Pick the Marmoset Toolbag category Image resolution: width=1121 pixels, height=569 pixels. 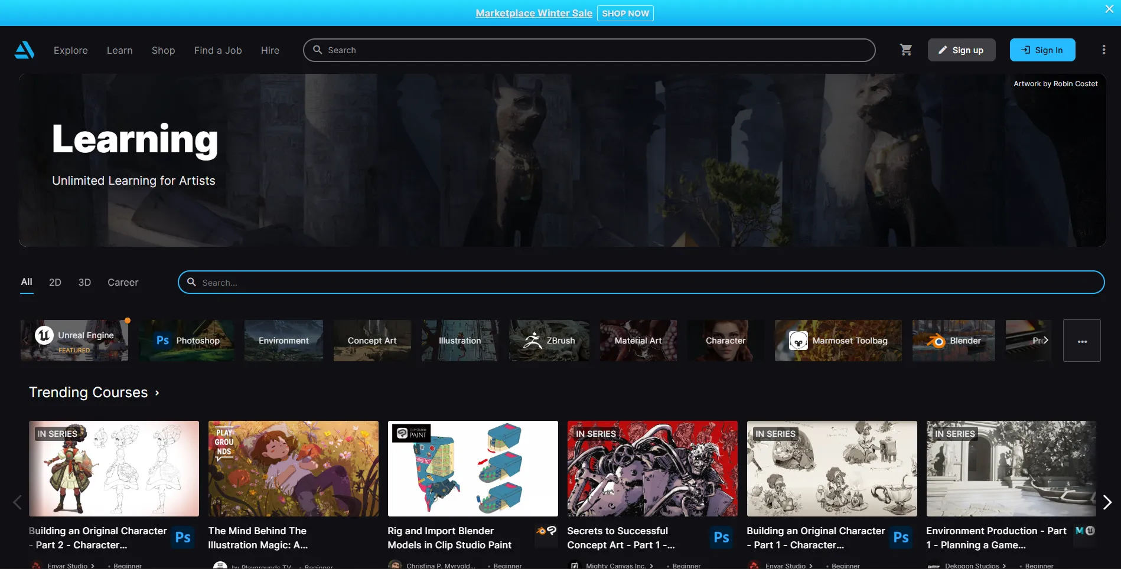pyautogui.click(x=838, y=341)
